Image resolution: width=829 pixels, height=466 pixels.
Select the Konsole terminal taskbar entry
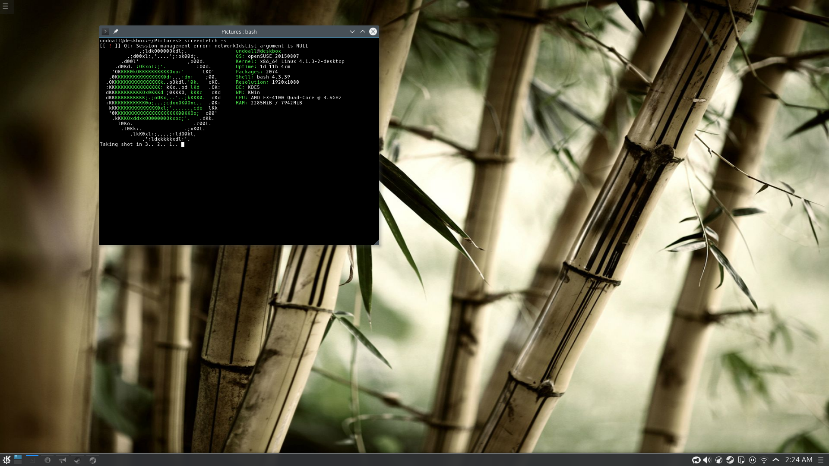point(32,460)
